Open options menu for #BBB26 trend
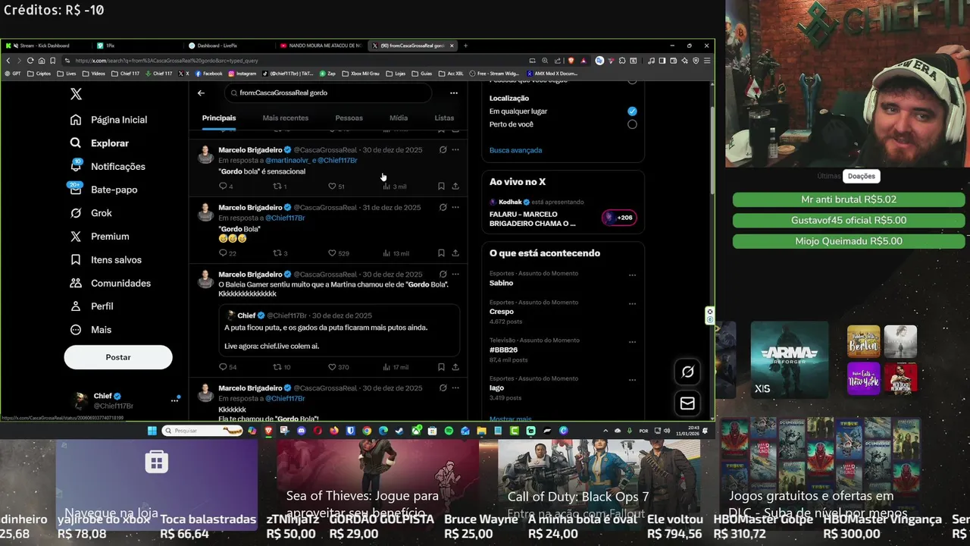The image size is (970, 546). coord(632,342)
